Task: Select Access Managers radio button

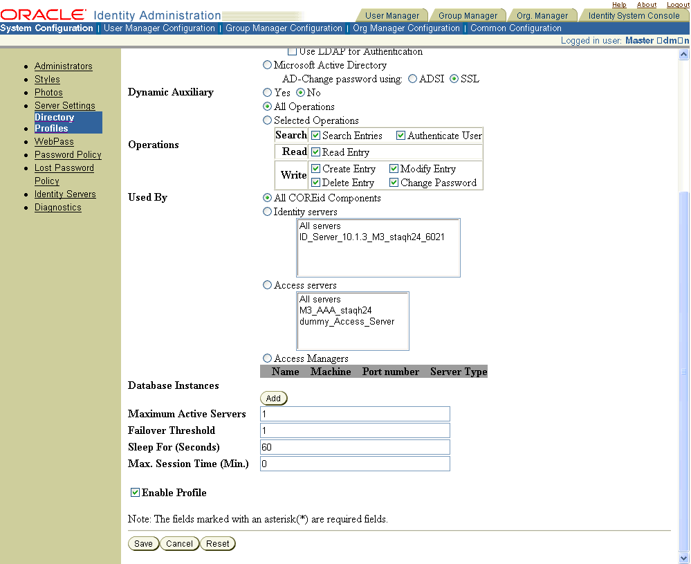Action: [267, 358]
